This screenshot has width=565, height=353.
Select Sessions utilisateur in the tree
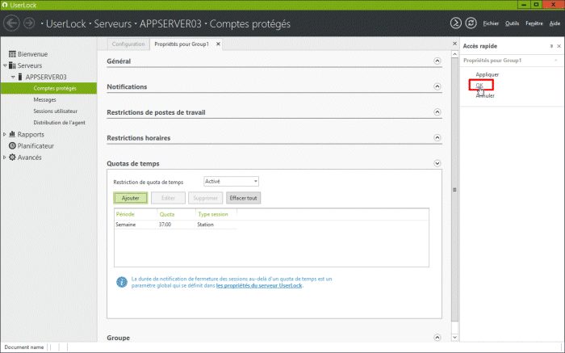[56, 111]
